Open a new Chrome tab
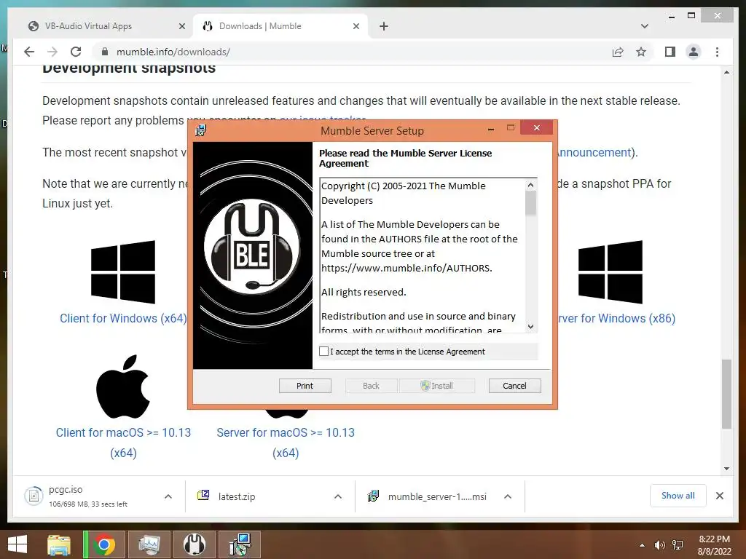 384,26
